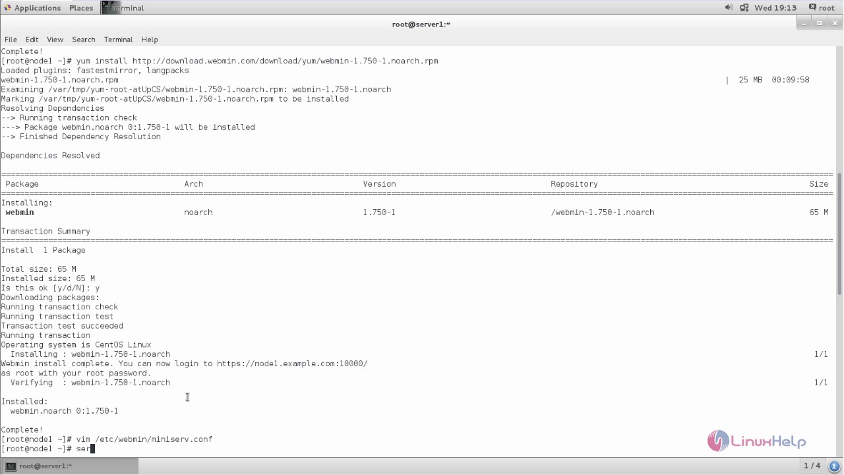Click the 'Package' column header text
This screenshot has height=475, width=844.
[x=22, y=184]
